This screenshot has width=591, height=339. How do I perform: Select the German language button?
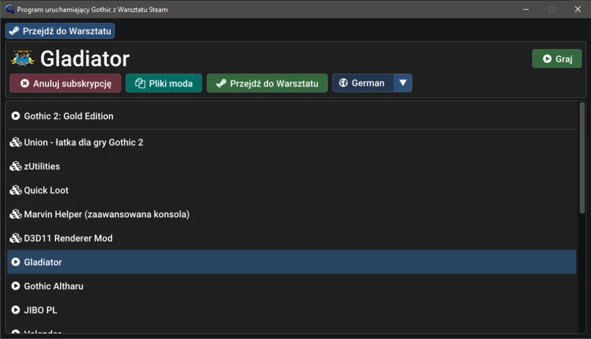tap(363, 83)
